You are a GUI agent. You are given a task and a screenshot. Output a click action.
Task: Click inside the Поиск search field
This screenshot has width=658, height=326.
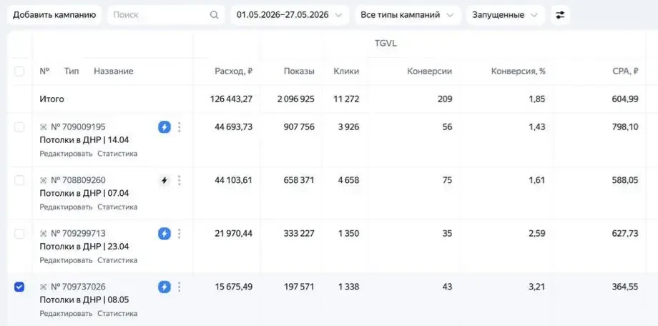(166, 15)
